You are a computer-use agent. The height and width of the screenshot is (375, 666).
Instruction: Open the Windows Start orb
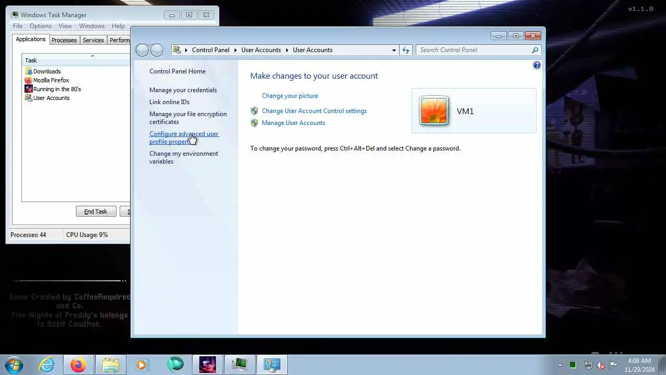pos(14,365)
